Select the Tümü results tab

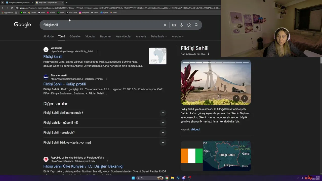tap(61, 36)
